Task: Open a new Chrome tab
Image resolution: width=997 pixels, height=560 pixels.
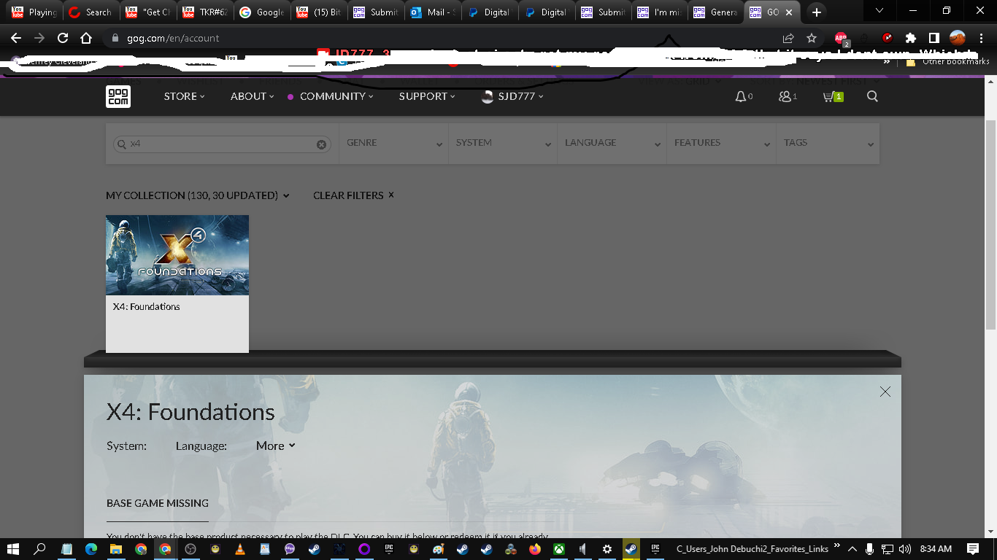Action: 817,12
